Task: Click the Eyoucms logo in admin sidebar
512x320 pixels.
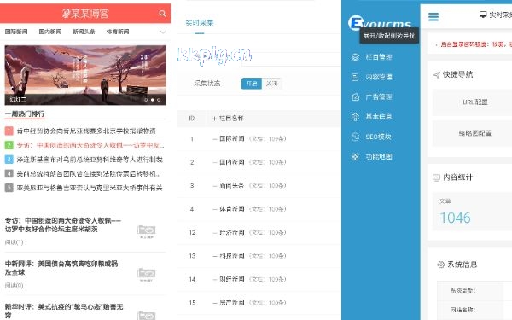Action: pos(380,23)
